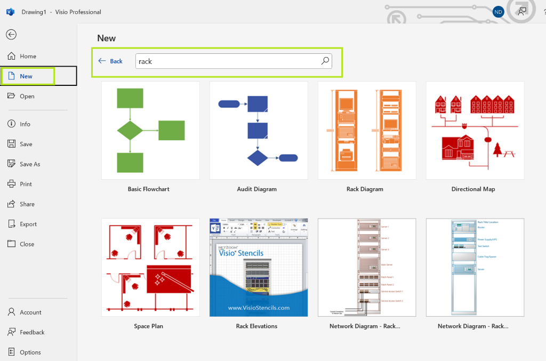Select the Audit Diagram template thumbnail

coord(259,130)
